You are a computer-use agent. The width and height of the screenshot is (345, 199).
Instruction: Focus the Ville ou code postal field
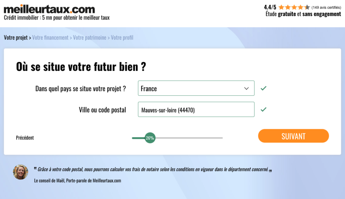tap(196, 110)
